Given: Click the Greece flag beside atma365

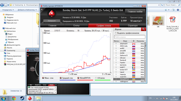Looking at the screenshot, I should click(x=134, y=51).
